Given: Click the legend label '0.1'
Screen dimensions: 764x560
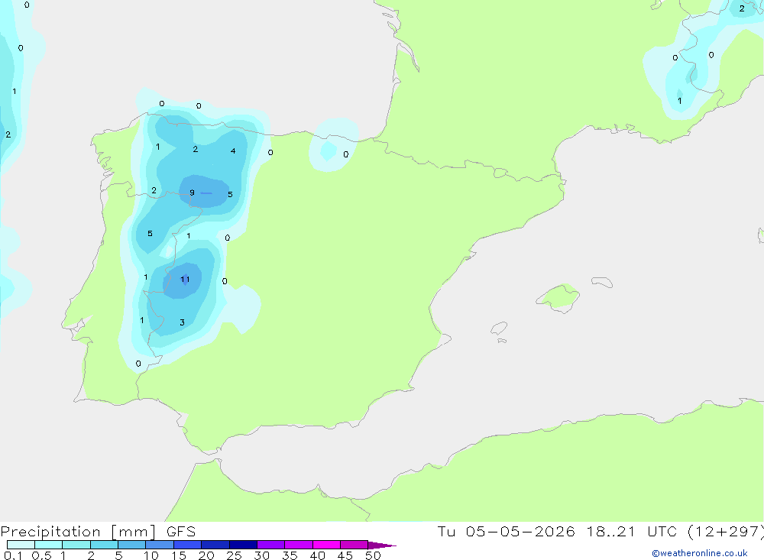Looking at the screenshot, I should 13,555.
